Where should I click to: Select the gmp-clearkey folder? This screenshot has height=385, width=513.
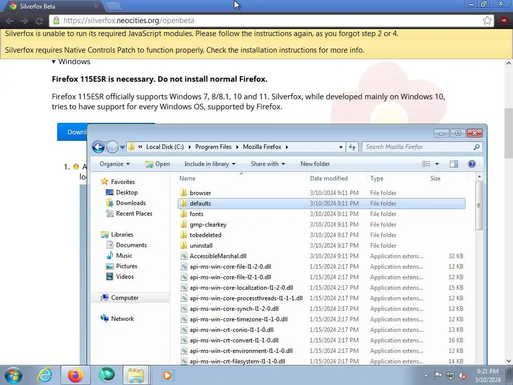coord(321,225)
